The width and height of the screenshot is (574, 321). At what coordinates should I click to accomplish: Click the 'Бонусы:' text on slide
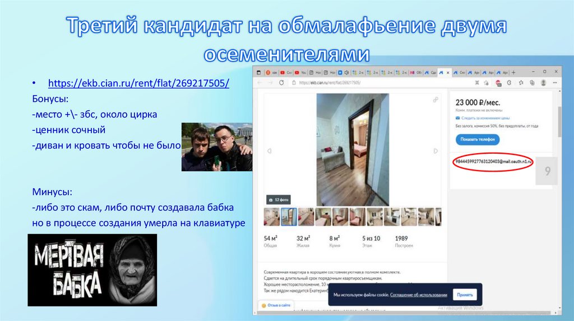50,98
